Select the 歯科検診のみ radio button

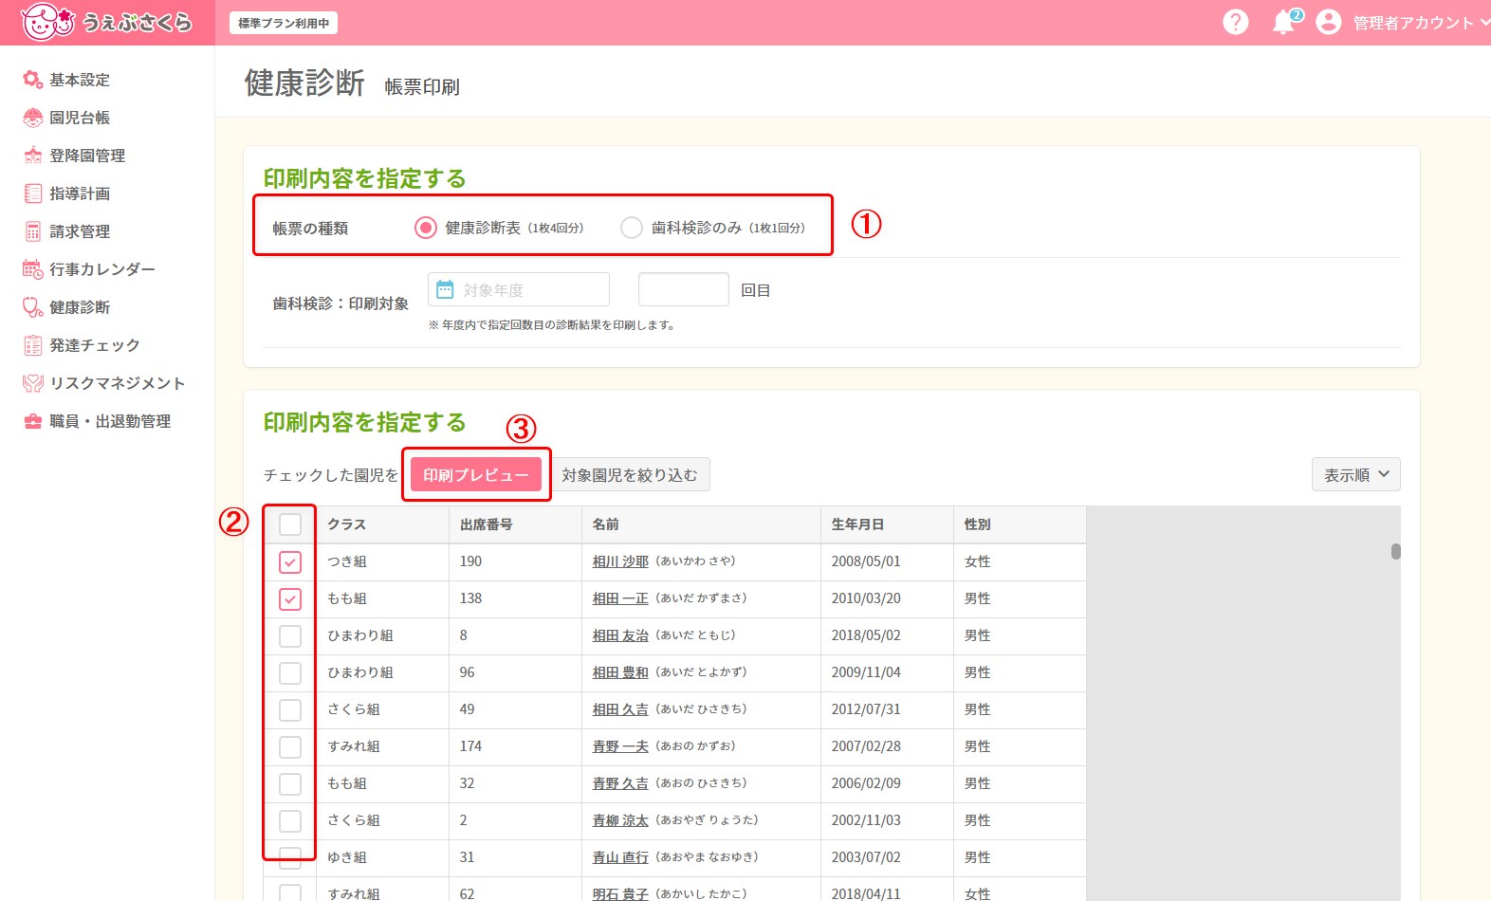pyautogui.click(x=632, y=228)
